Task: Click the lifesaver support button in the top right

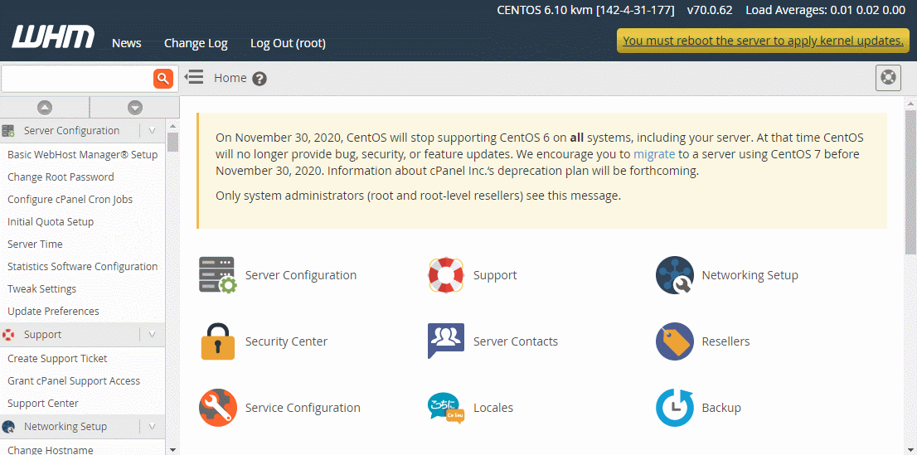Action: pyautogui.click(x=888, y=78)
